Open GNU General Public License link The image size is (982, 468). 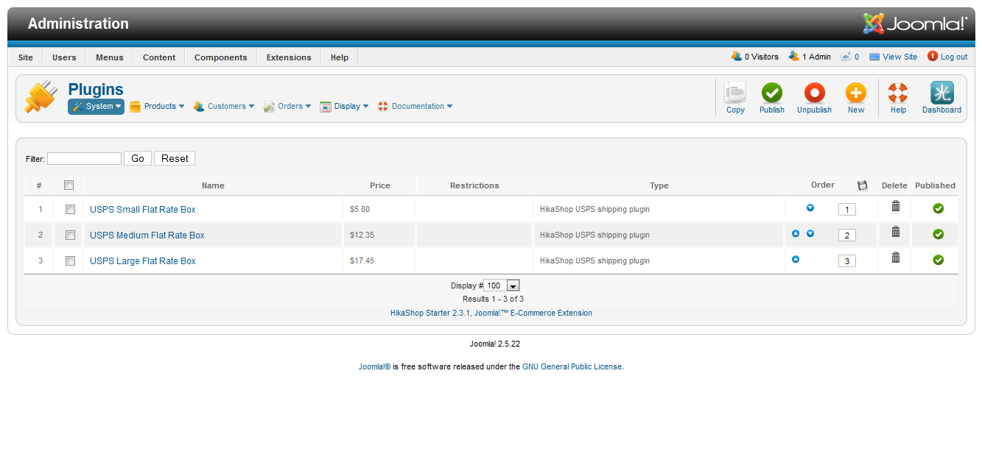[572, 366]
